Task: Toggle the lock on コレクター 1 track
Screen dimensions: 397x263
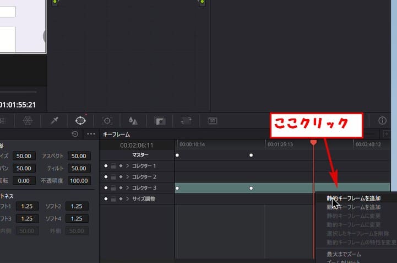Action: click(x=113, y=166)
